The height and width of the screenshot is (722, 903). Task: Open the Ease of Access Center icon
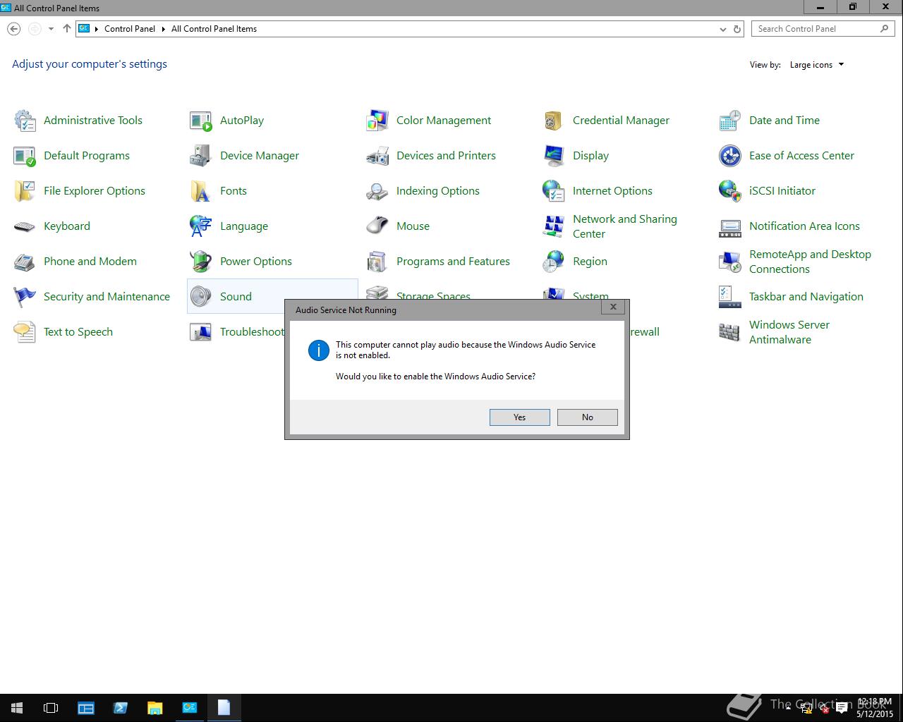coord(730,156)
